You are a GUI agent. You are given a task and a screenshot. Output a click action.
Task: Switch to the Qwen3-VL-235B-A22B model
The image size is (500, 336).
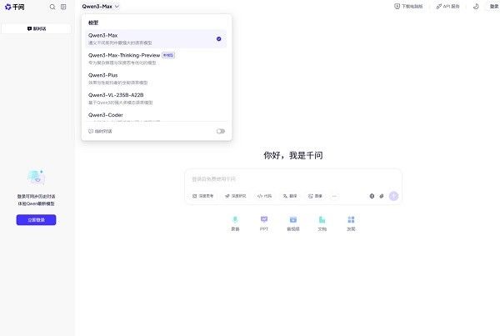[x=156, y=98]
